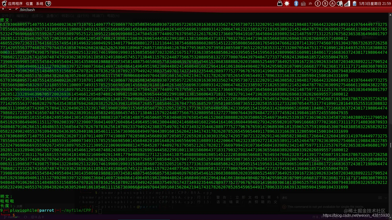Open the dimmed 运行(R) menu
This screenshot has width=392, height=220.
[83, 16]
